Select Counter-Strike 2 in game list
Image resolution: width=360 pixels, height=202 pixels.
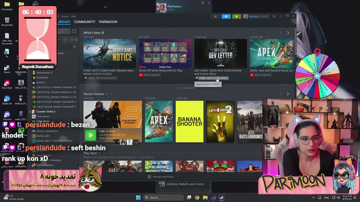[46, 112]
